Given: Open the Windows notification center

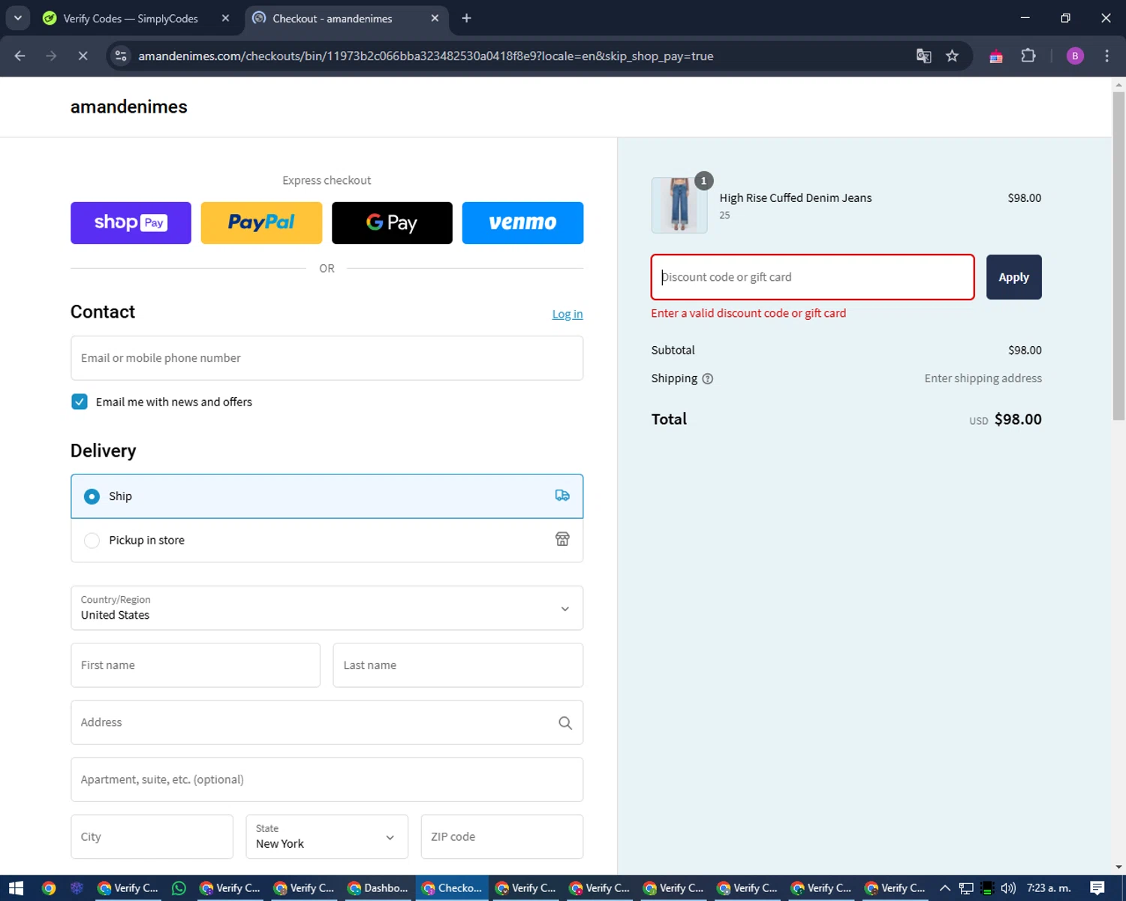Looking at the screenshot, I should click(1097, 888).
